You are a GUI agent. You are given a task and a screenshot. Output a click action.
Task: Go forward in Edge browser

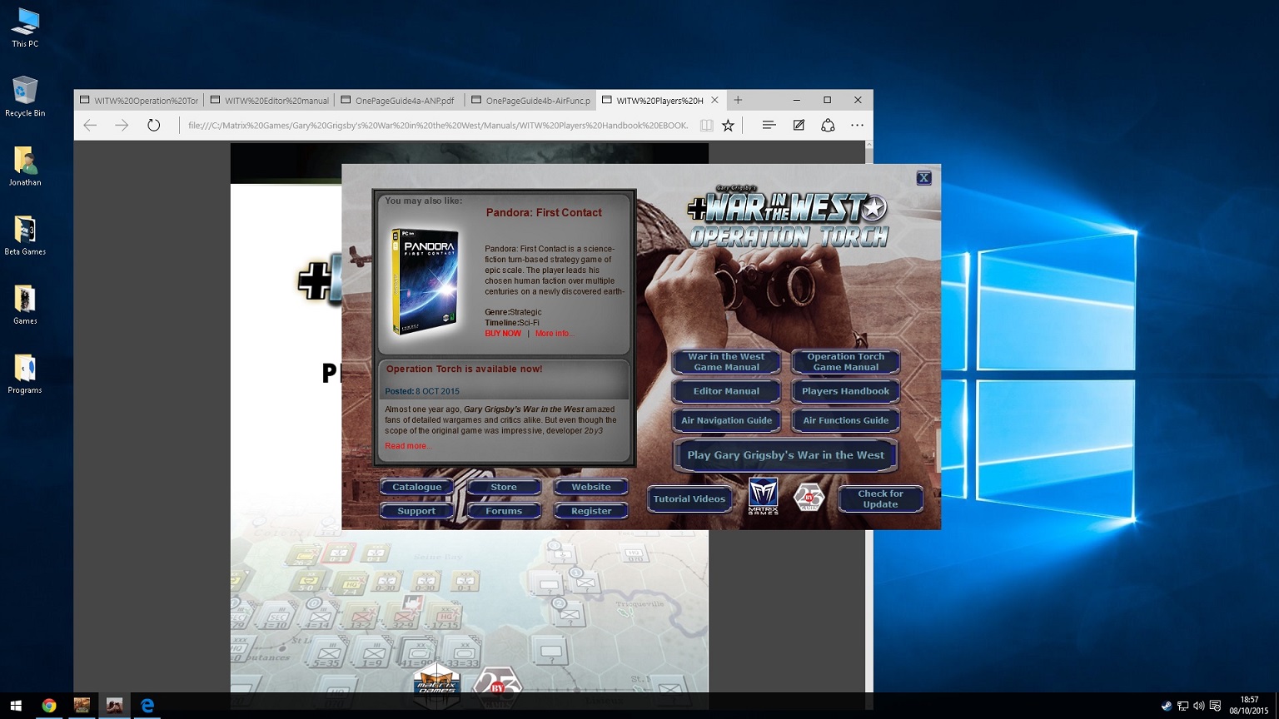click(x=122, y=125)
